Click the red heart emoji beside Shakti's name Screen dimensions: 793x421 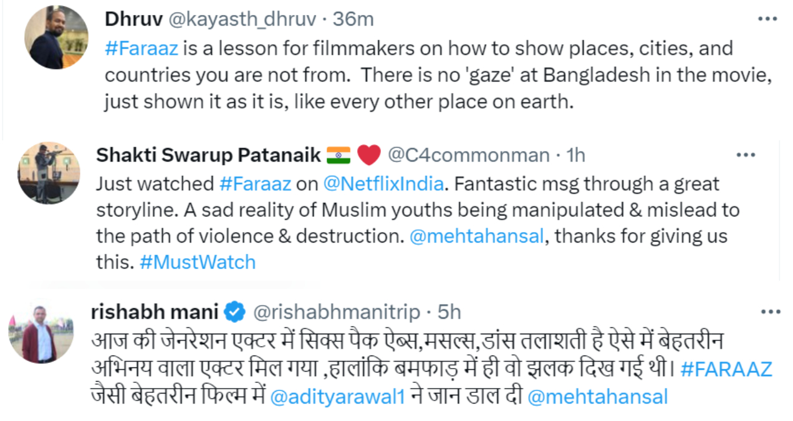click(x=369, y=155)
